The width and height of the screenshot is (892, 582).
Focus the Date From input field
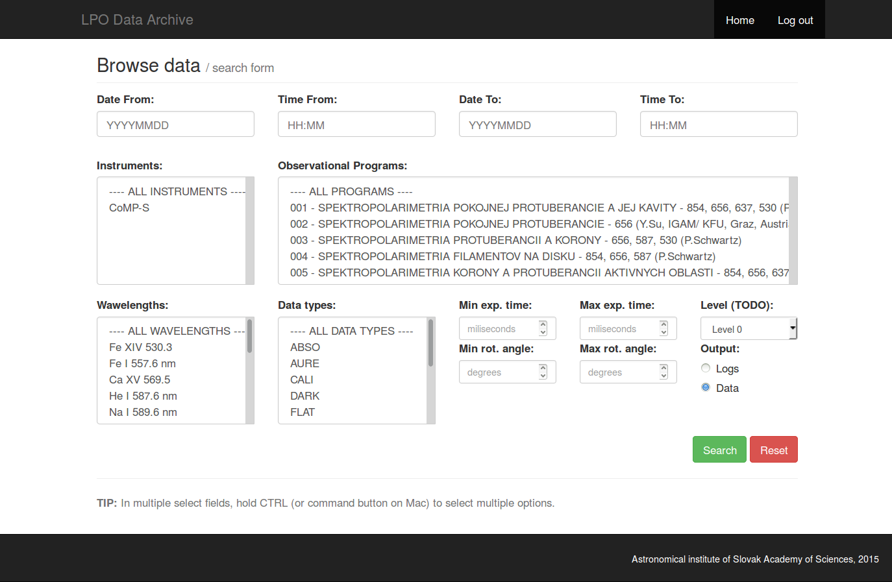175,125
